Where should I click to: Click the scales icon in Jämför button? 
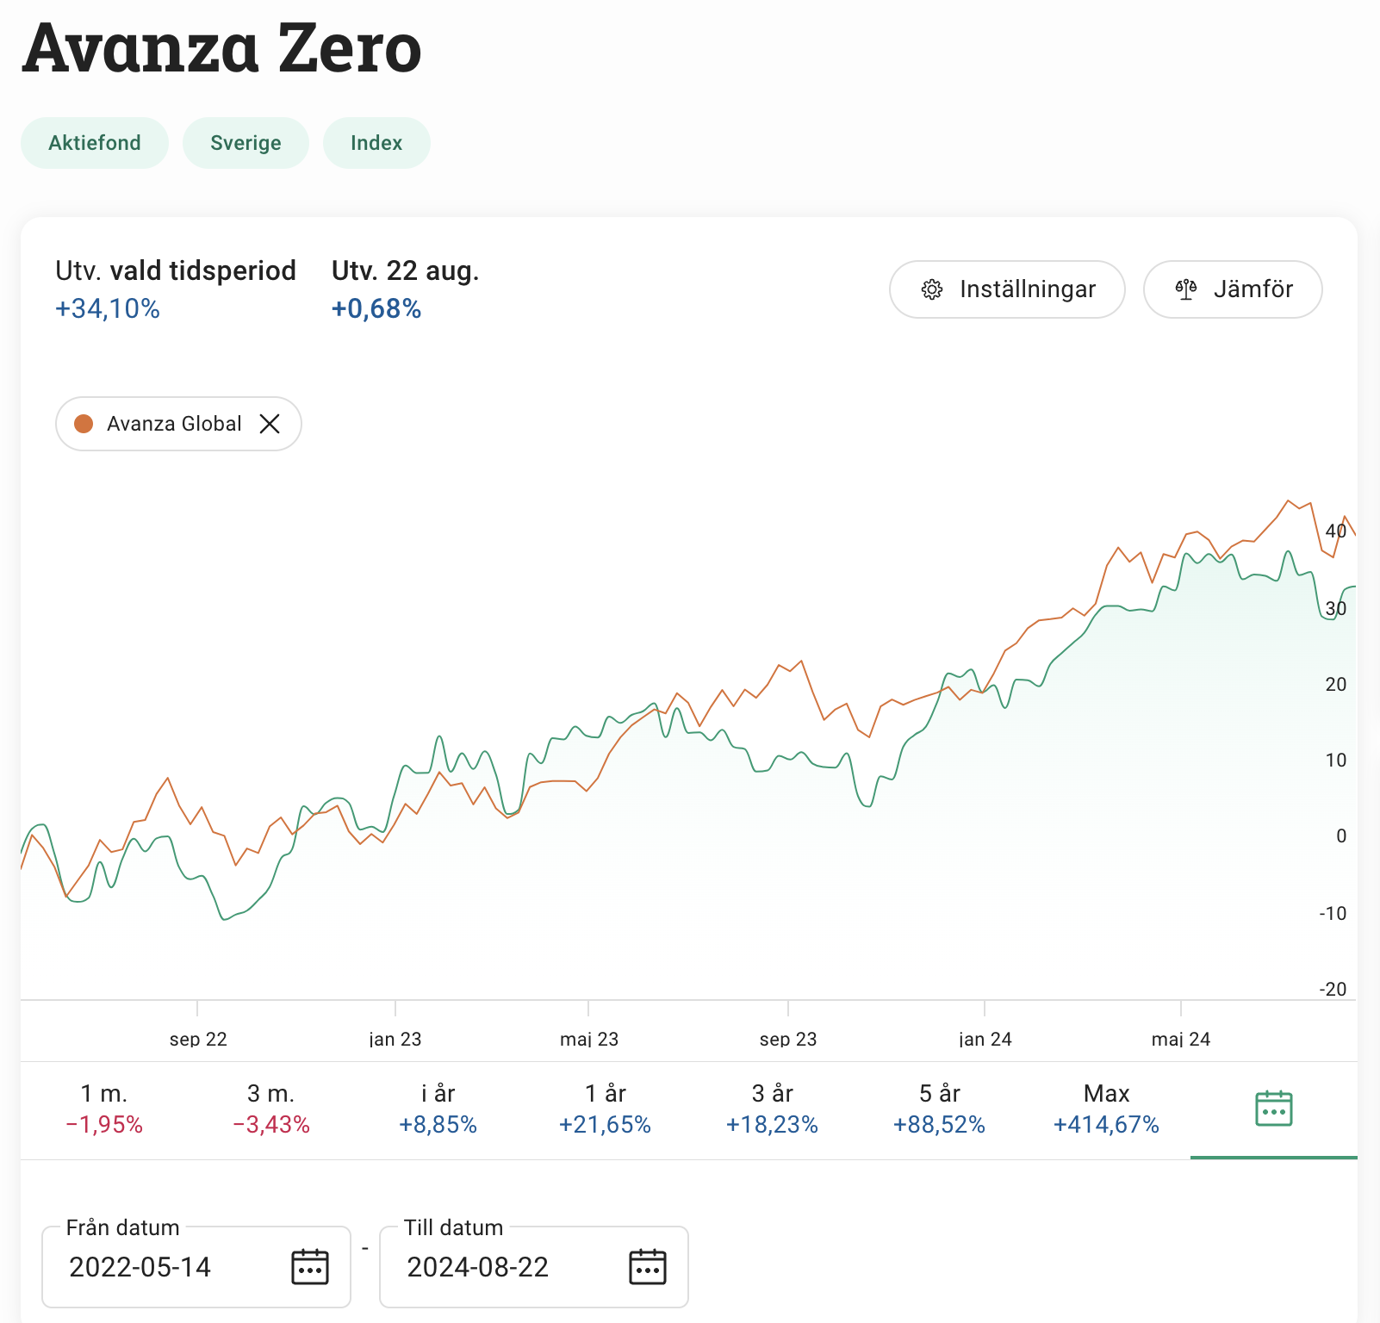pyautogui.click(x=1186, y=289)
